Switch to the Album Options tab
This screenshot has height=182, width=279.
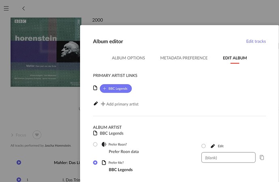128,58
